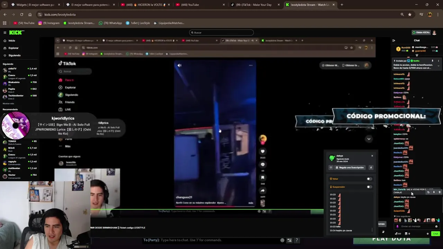Open TechiesSenior channel in the sidebar
The height and width of the screenshot is (249, 443).
[20, 96]
